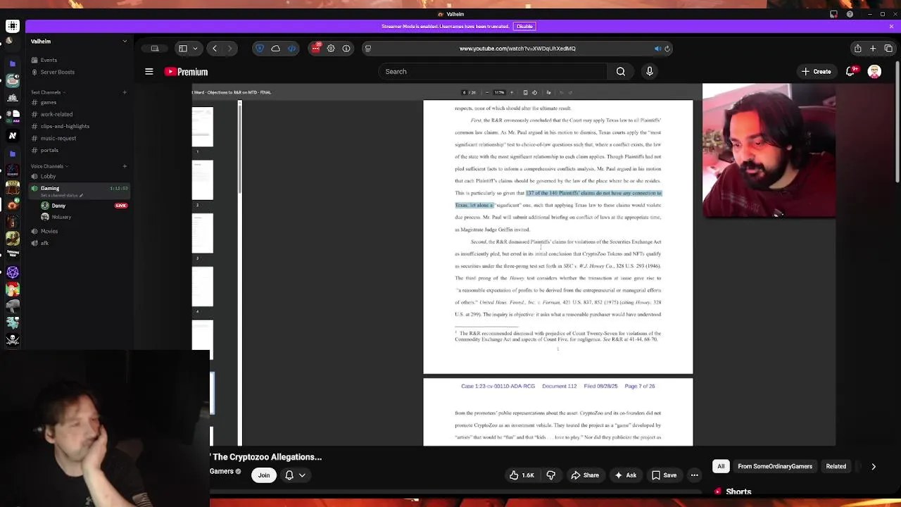Open a new browser tab
Image resolution: width=901 pixels, height=507 pixels.
click(873, 49)
